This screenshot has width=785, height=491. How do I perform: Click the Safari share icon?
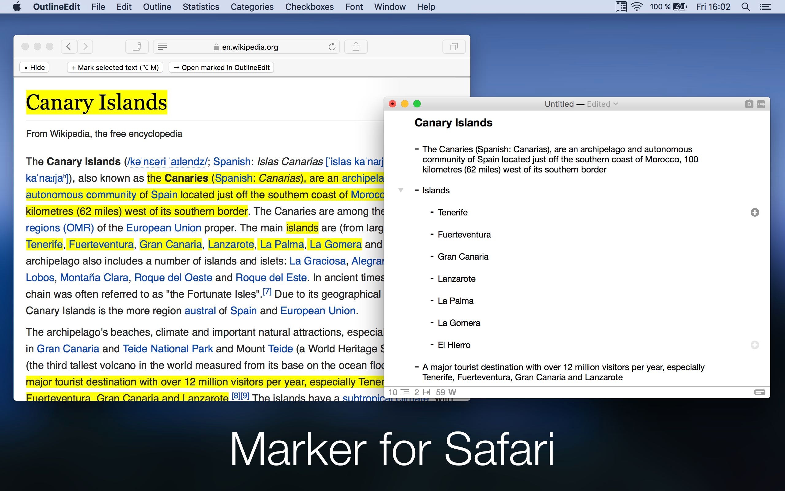(x=356, y=47)
